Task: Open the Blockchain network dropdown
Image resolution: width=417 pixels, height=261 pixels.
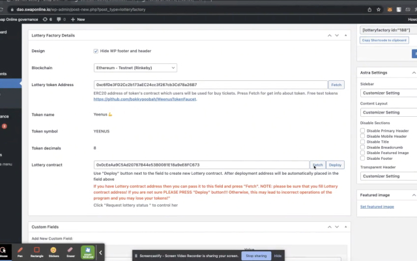Action: click(x=136, y=68)
